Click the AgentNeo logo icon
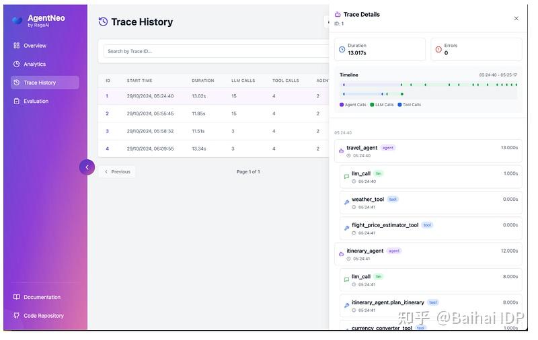Screen dimensions: 538x340 tap(17, 20)
